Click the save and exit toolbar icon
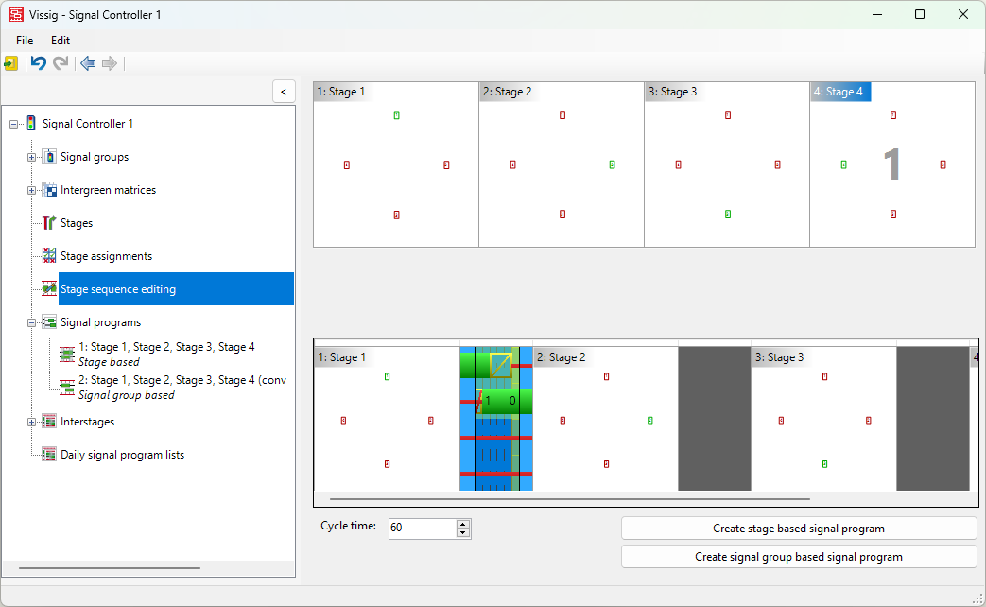Image resolution: width=986 pixels, height=607 pixels. 10,63
